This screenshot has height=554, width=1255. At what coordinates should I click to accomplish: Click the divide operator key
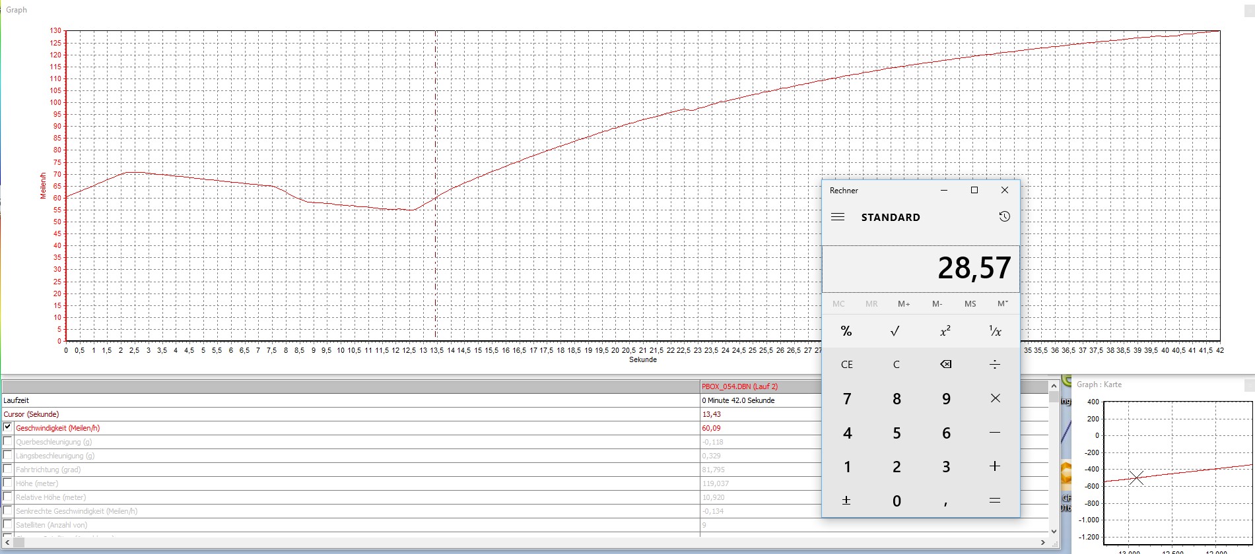pyautogui.click(x=995, y=364)
